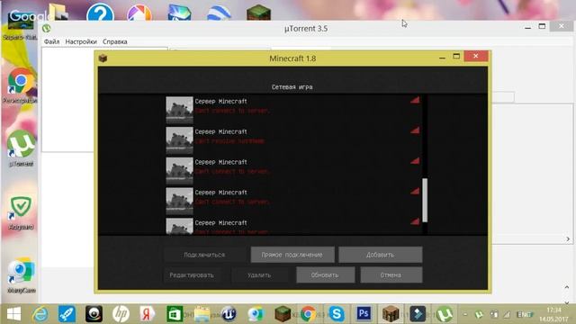Image resolution: width=576 pixels, height=324 pixels.
Task: Click the Подключиться button
Action: click(x=204, y=255)
